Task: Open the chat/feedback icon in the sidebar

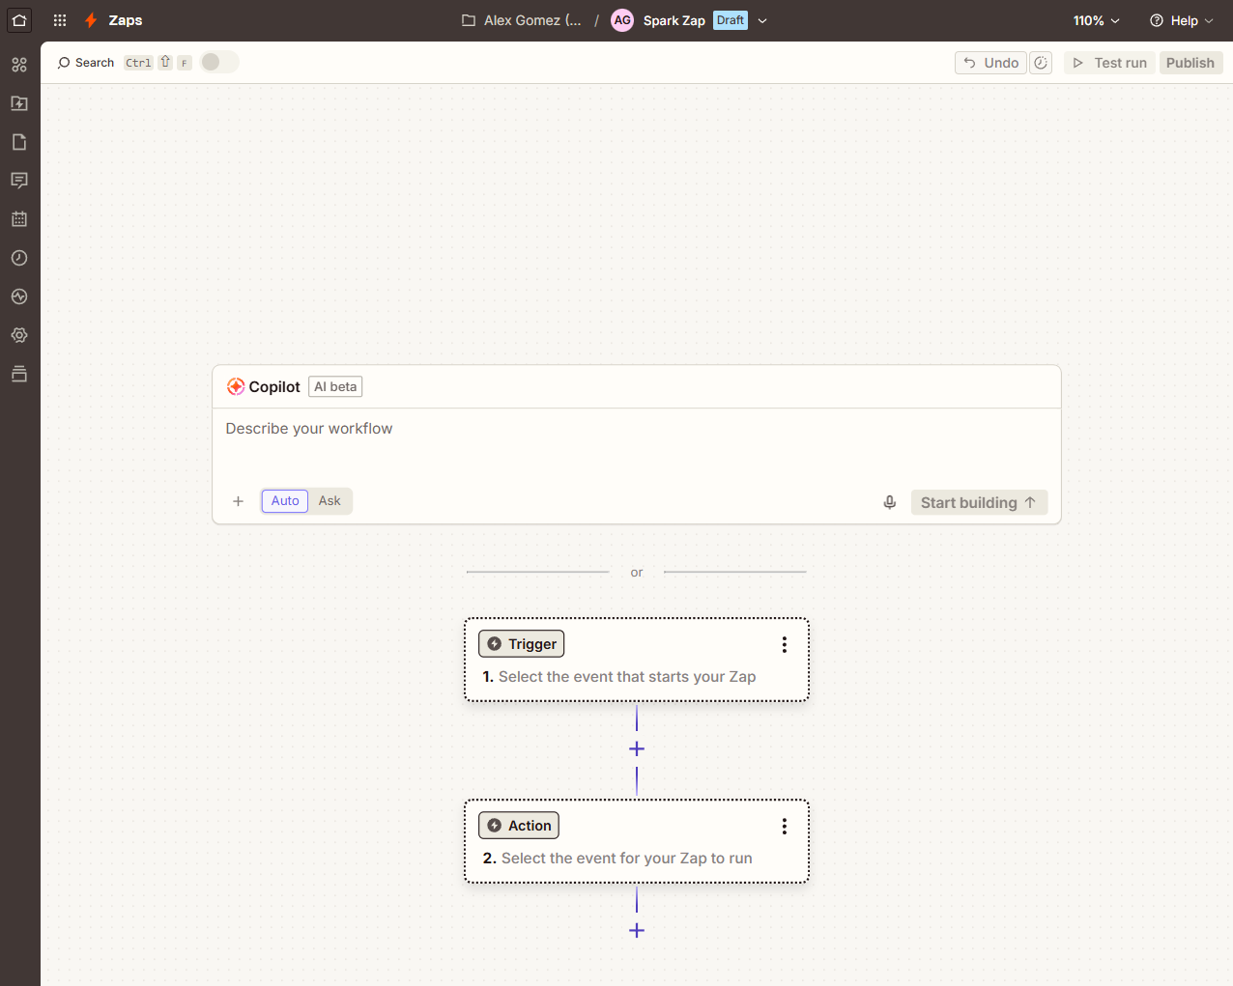Action: 18,181
